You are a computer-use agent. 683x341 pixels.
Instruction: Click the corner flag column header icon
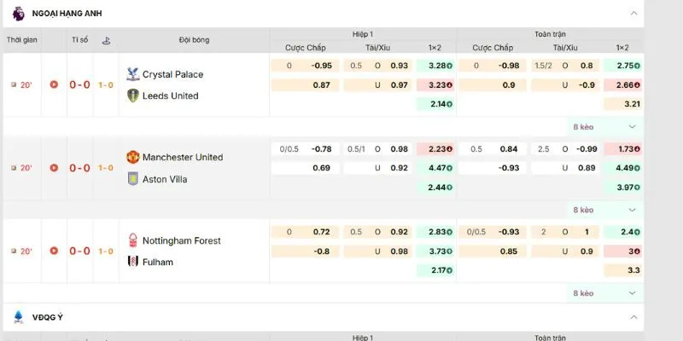(x=106, y=40)
